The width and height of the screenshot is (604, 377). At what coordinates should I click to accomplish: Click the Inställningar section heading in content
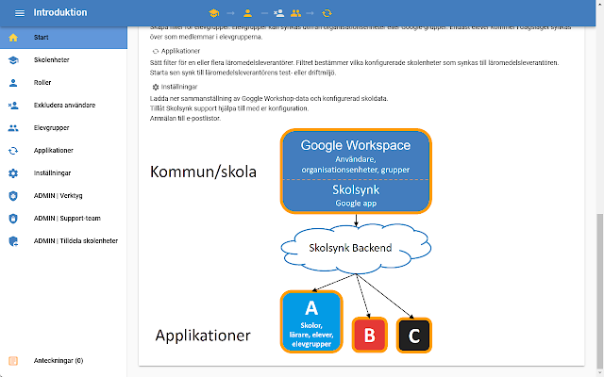[179, 87]
